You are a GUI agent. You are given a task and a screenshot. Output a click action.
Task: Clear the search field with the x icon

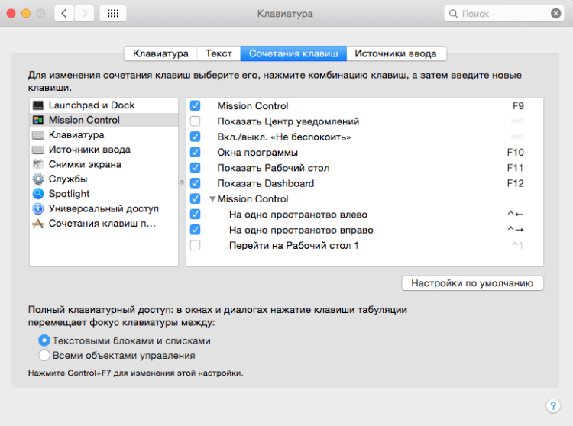click(556, 14)
